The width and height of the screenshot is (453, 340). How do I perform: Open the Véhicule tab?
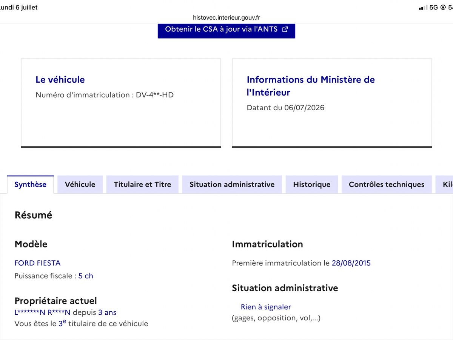(x=80, y=184)
